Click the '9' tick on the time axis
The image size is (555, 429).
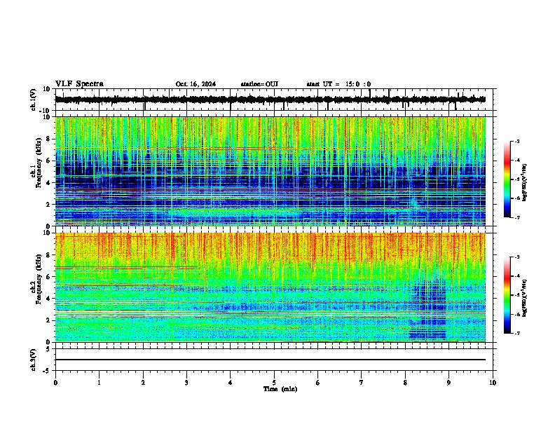coord(448,383)
